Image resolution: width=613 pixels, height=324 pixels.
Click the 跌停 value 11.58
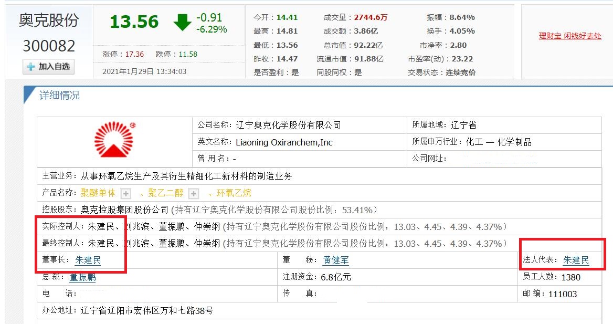click(x=188, y=55)
